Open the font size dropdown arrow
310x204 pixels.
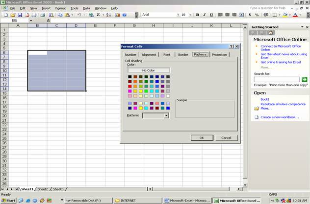point(190,15)
